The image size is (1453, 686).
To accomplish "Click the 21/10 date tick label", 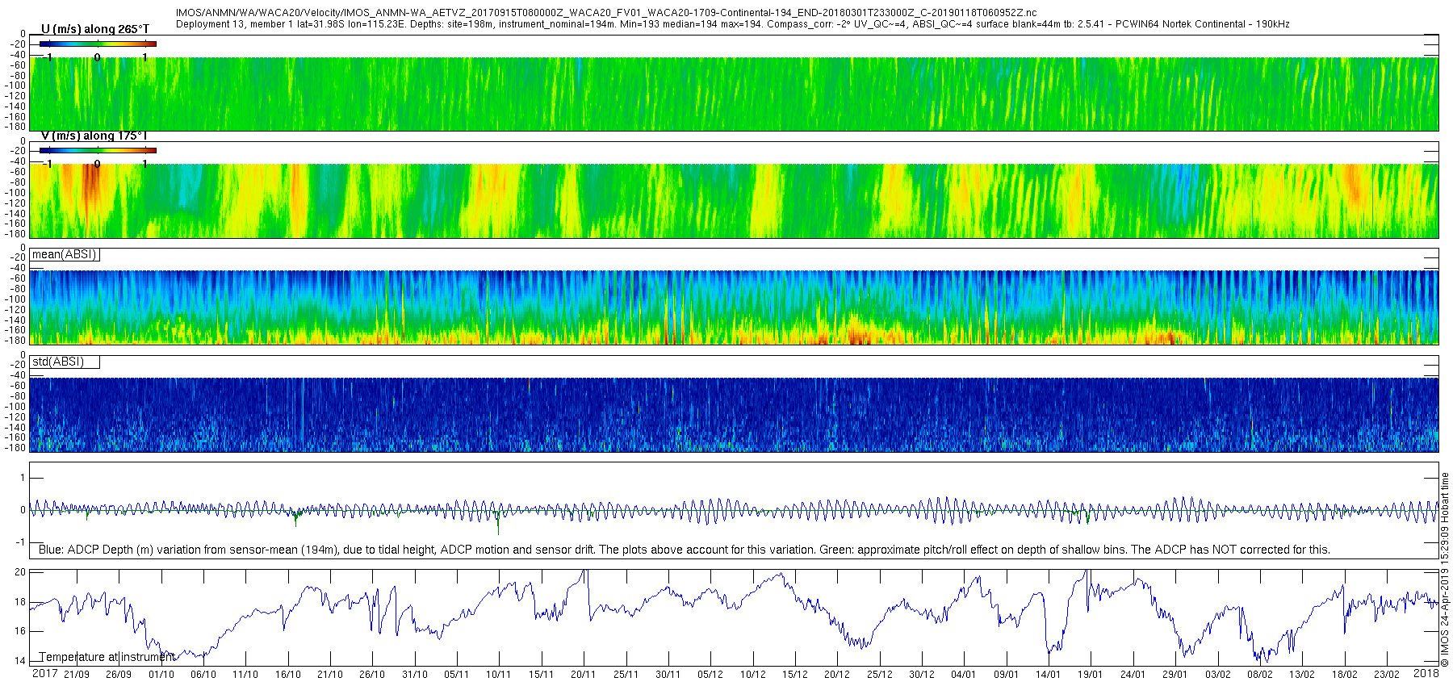I will click(x=330, y=675).
